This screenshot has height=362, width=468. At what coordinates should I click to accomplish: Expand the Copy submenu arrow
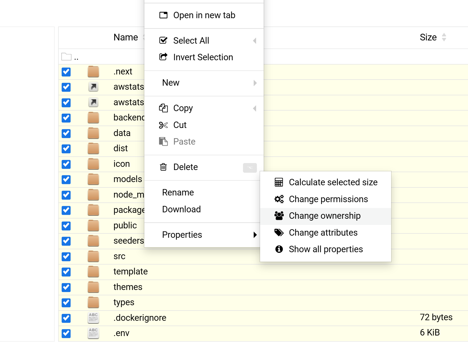[x=255, y=108]
